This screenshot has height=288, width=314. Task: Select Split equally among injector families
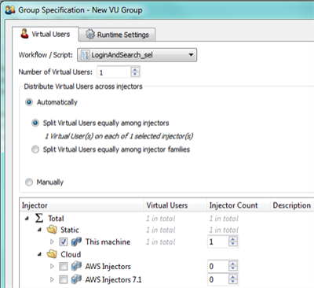35,150
